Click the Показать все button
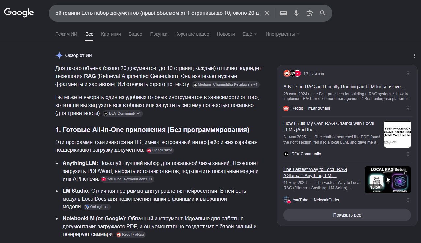 click(x=347, y=215)
